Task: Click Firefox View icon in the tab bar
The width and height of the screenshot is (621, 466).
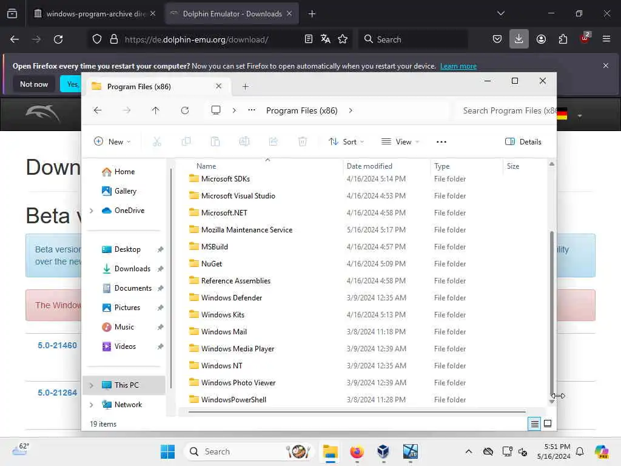Action: click(12, 13)
